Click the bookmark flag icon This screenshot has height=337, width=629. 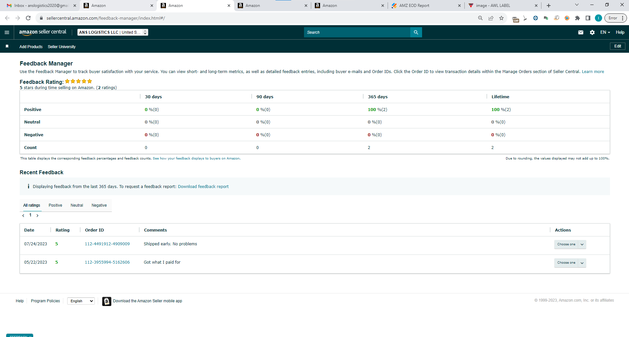(x=7, y=46)
